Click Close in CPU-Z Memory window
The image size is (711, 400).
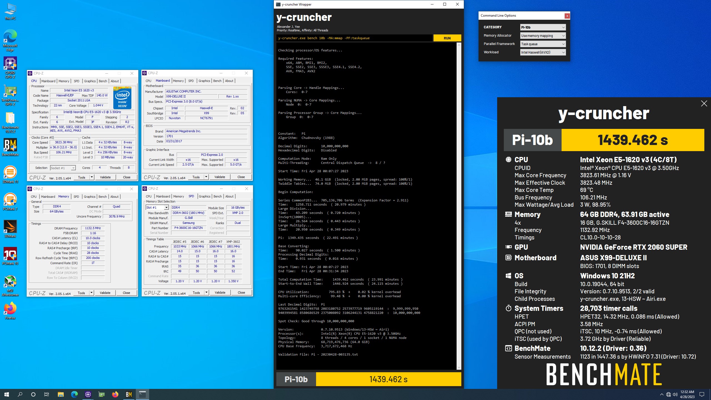126,293
